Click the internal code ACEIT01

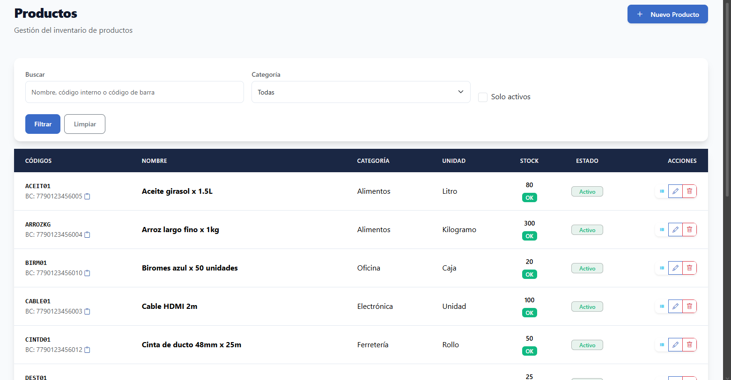point(38,186)
